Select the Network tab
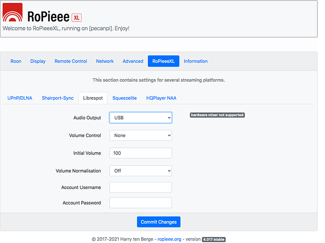Screen dimensions: 325x243 pyautogui.click(x=105, y=61)
